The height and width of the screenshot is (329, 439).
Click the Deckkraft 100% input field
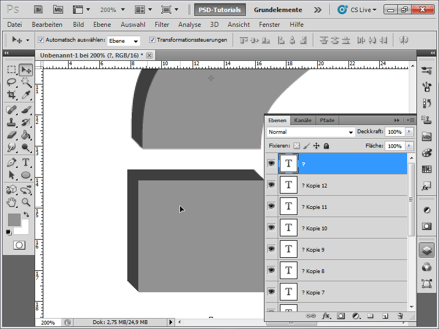395,132
